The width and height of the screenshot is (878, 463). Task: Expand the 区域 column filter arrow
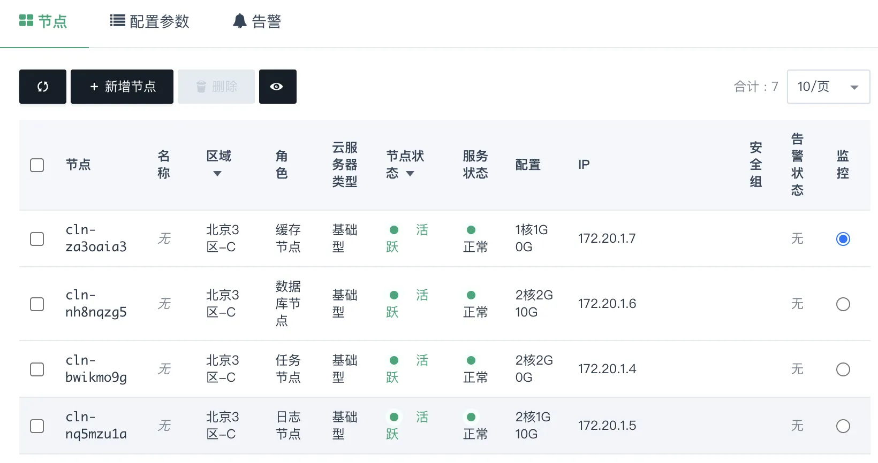[217, 174]
